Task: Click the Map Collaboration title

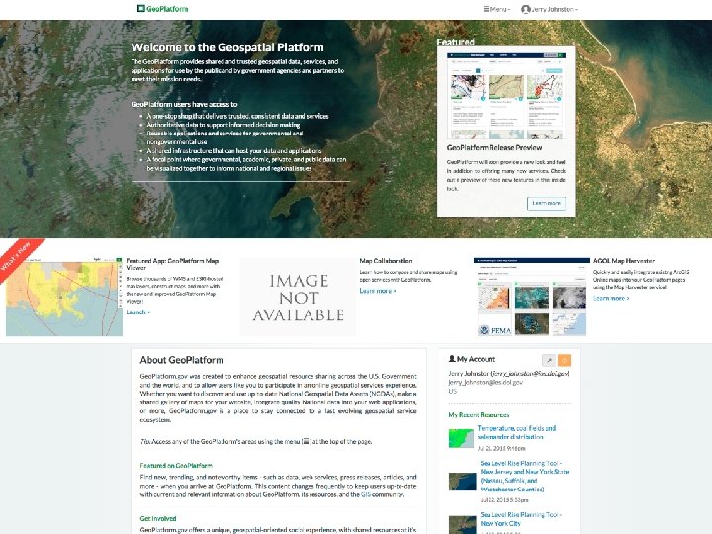Action: [x=386, y=261]
